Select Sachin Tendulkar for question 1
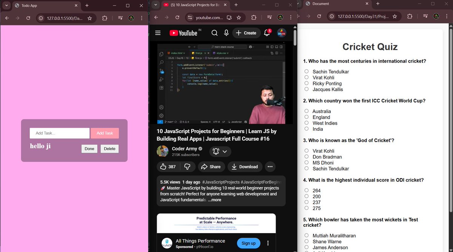 (307, 71)
